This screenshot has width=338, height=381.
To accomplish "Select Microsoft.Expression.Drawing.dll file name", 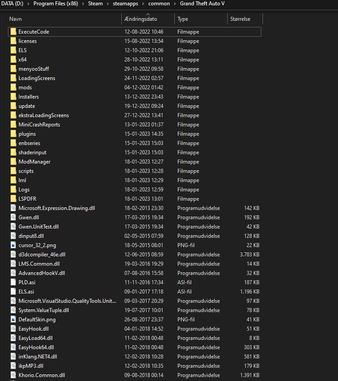I will 57,208.
